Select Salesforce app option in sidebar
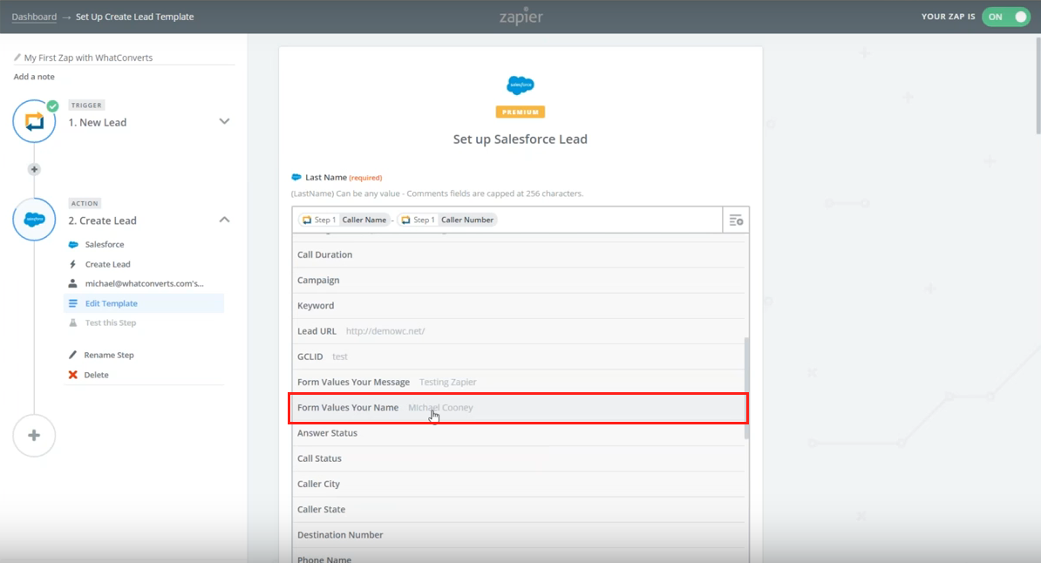The height and width of the screenshot is (563, 1041). coord(105,244)
